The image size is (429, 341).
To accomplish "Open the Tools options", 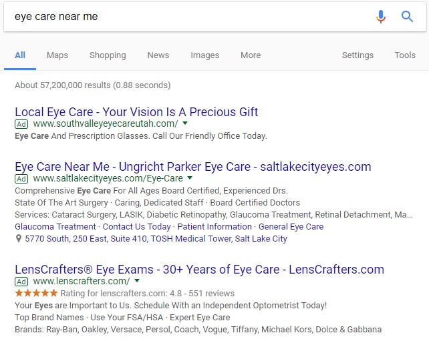I will coord(405,55).
